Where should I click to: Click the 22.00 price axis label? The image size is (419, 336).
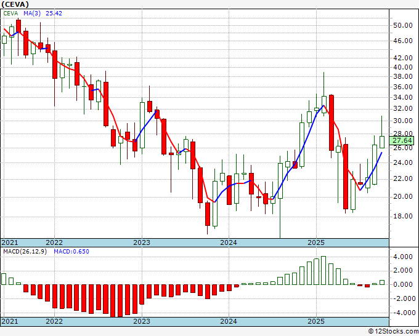[403, 178]
